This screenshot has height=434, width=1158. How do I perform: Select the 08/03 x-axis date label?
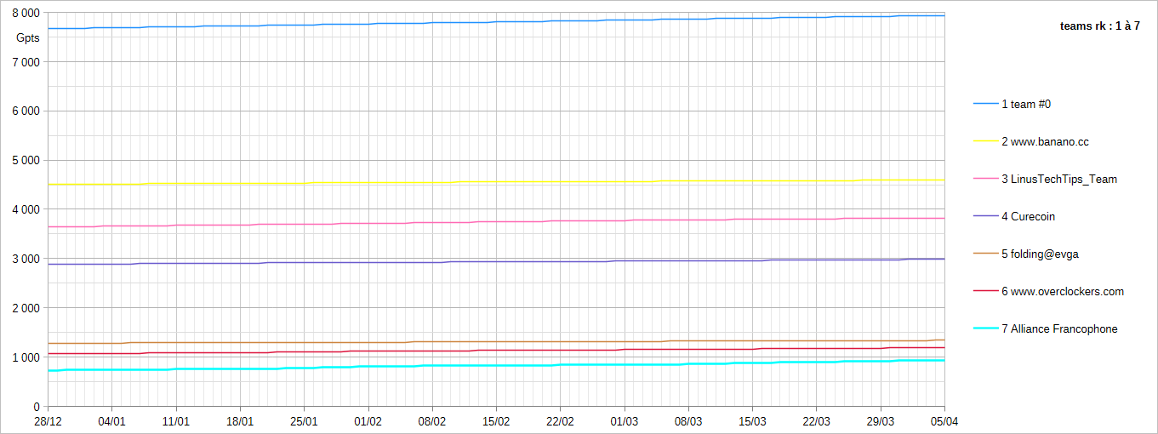[x=688, y=421]
